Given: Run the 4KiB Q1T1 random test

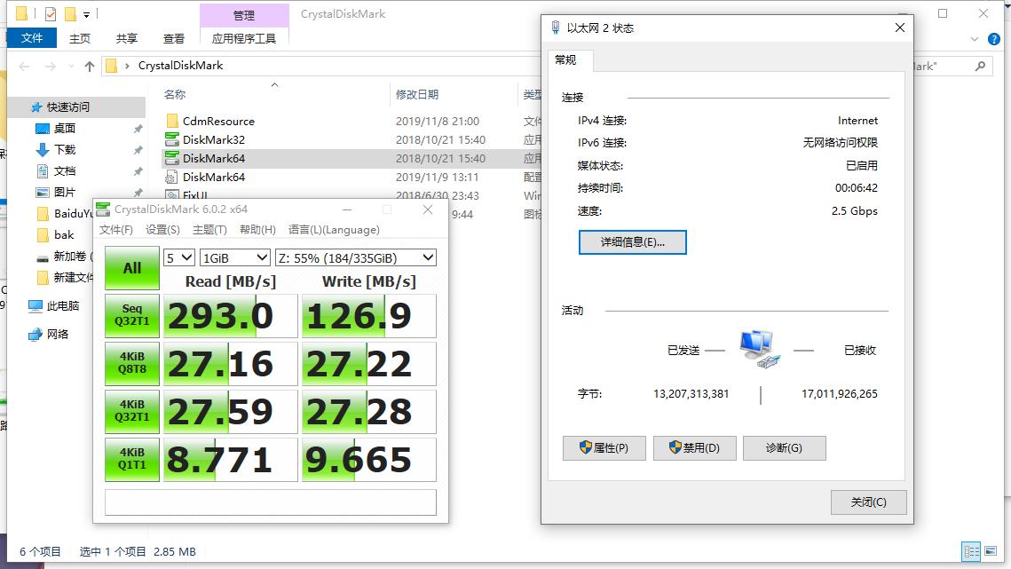Looking at the screenshot, I should [x=131, y=459].
